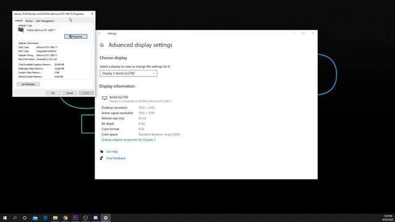Open File Explorer from taskbar

55,218
